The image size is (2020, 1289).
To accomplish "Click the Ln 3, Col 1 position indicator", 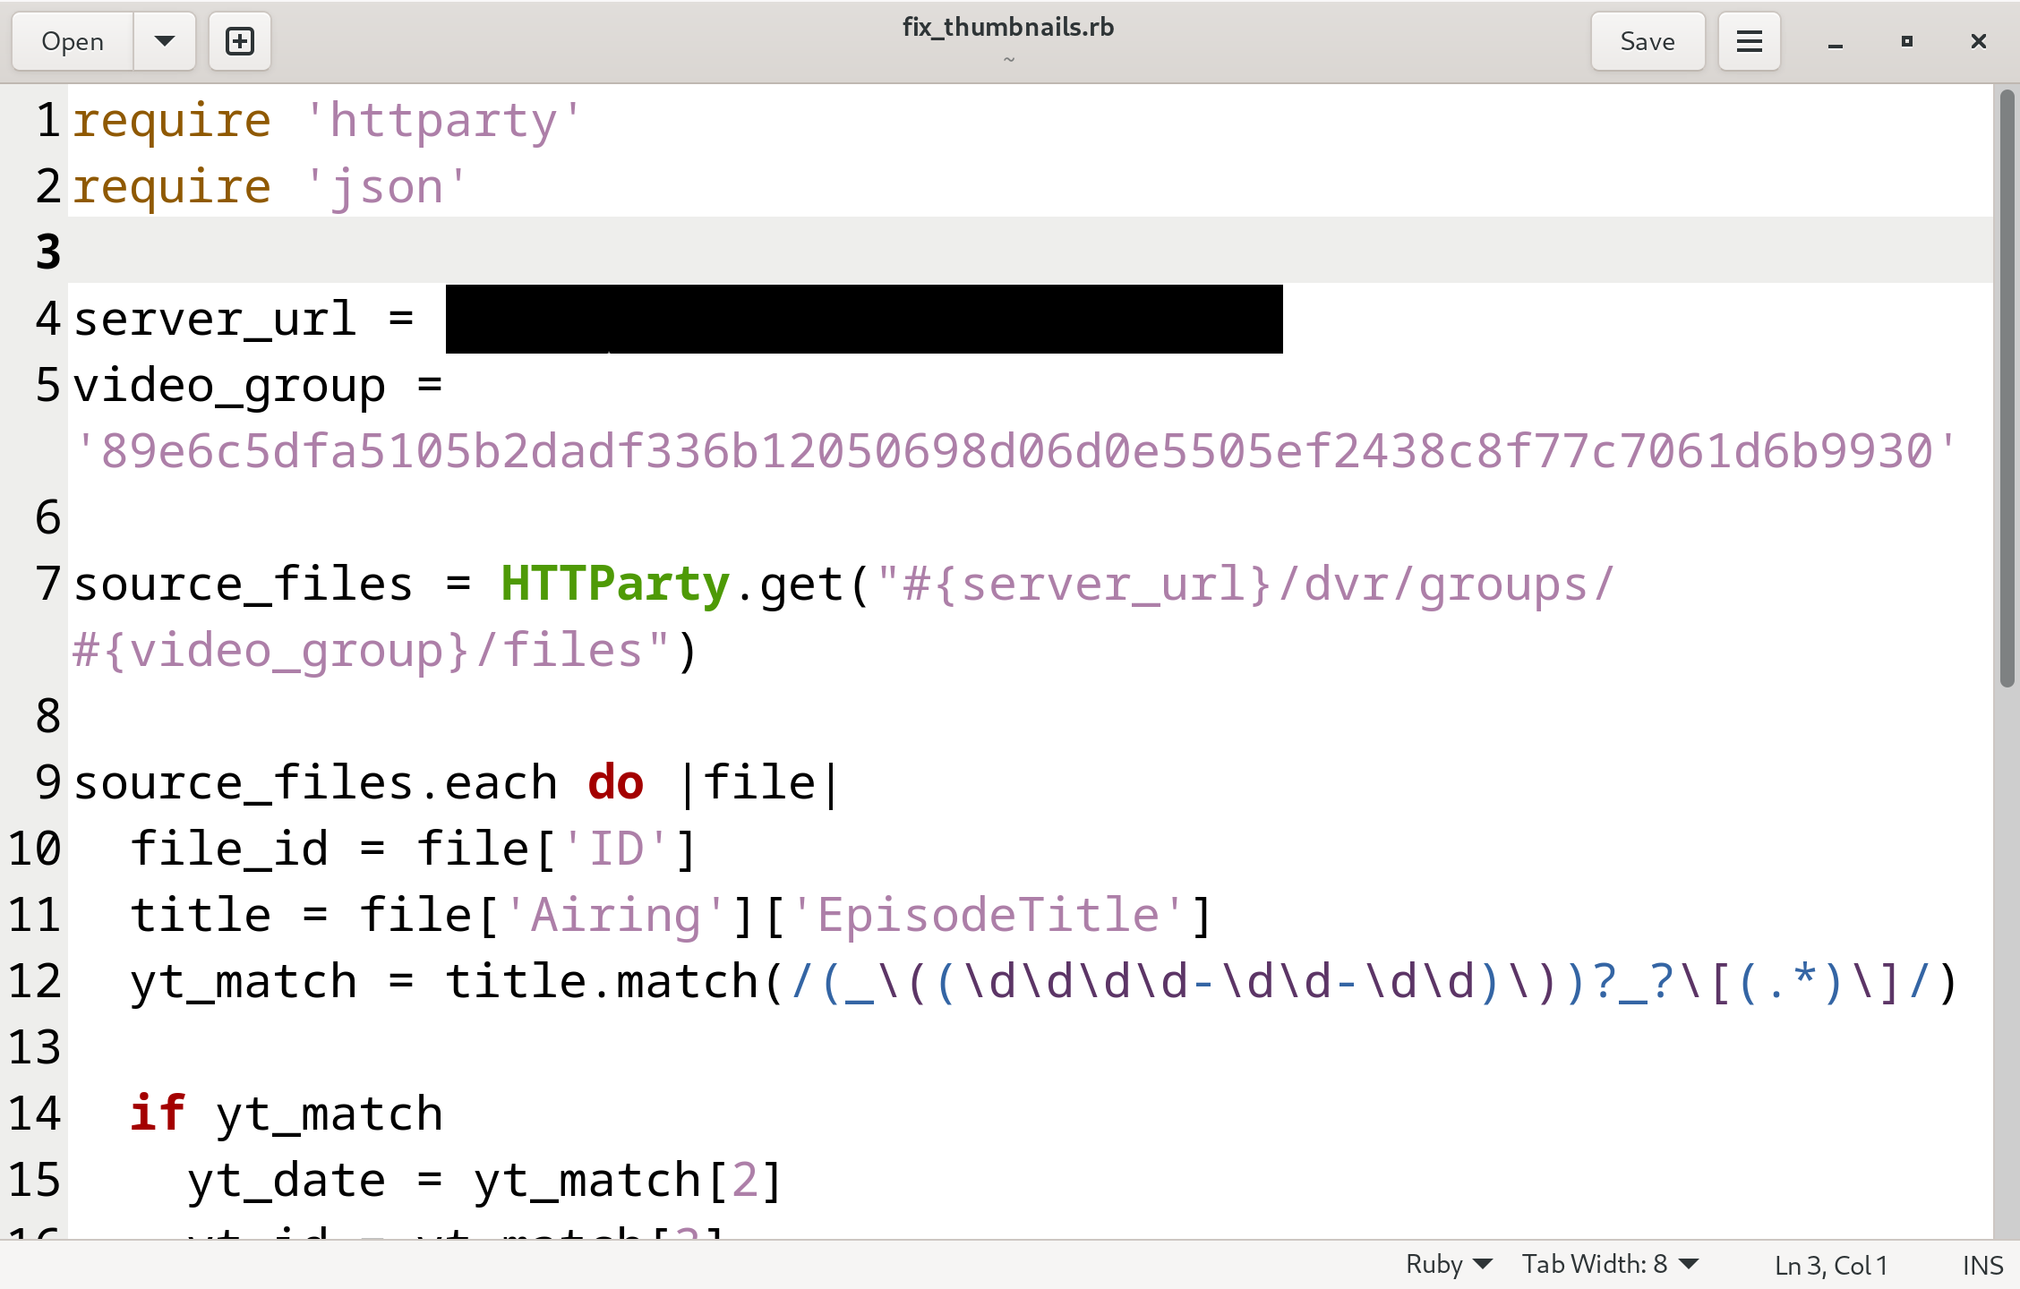I will [1830, 1265].
